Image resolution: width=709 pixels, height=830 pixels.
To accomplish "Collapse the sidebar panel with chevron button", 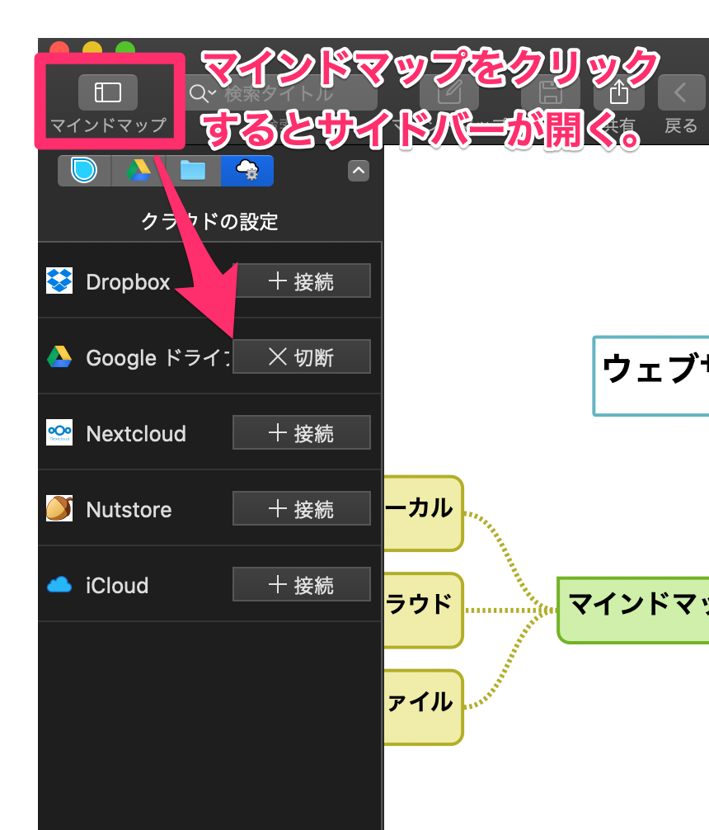I will 358,171.
